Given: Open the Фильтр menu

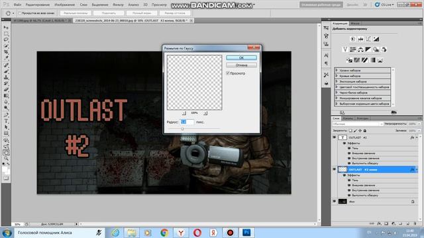Looking at the screenshot, I should [x=118, y=5].
